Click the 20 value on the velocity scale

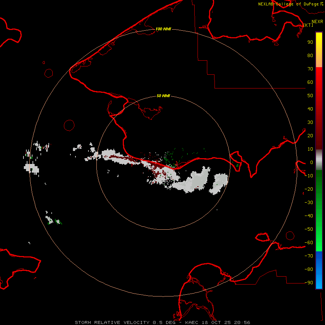[x=310, y=135]
